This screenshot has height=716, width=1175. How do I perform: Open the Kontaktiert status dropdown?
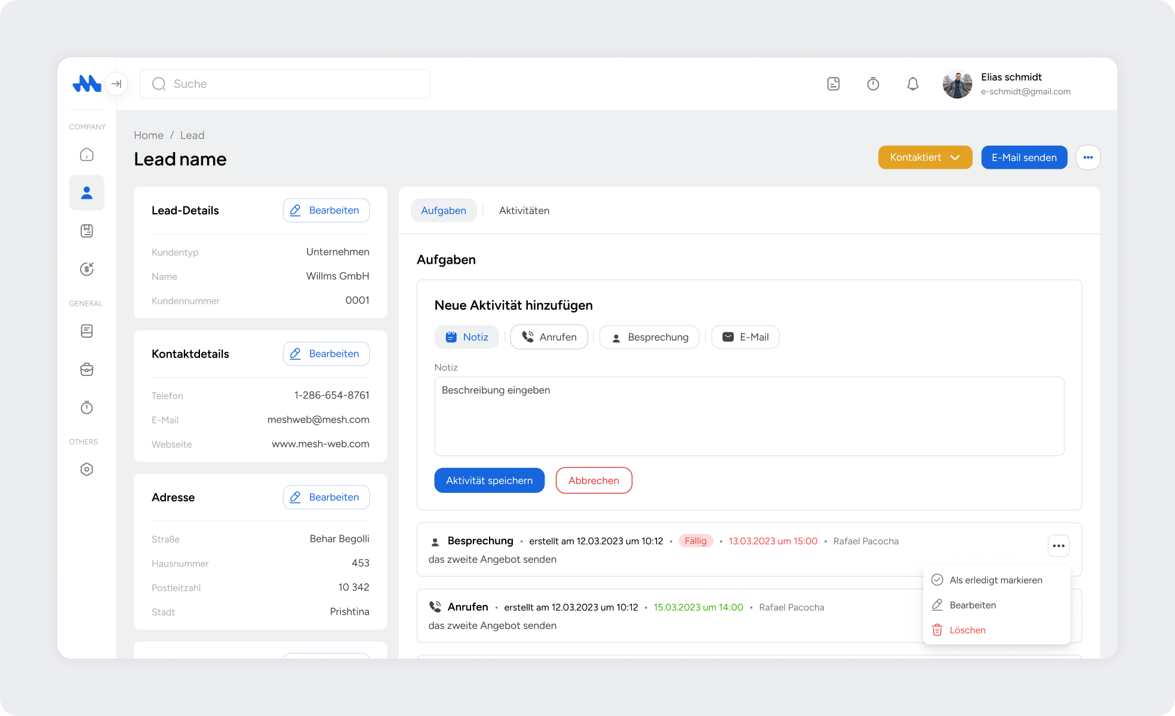point(925,157)
